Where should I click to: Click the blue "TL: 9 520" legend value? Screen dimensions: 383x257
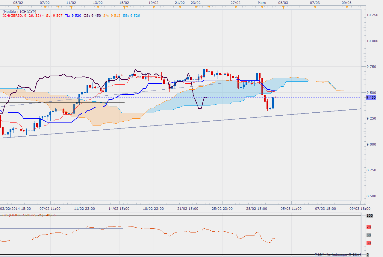[73, 16]
